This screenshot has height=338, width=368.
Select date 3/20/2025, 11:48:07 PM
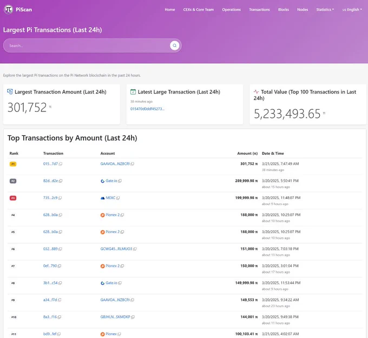pyautogui.click(x=281, y=198)
